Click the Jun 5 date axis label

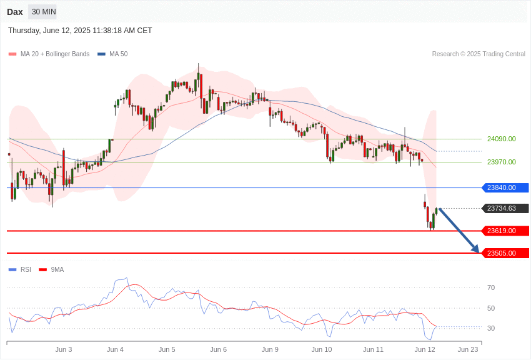click(167, 349)
